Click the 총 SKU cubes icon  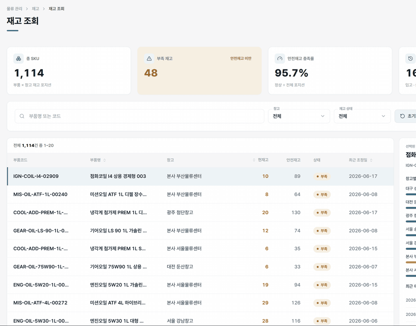tap(18, 58)
